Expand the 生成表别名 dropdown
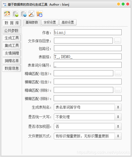This screenshot has width=132, height=157. point(88,107)
